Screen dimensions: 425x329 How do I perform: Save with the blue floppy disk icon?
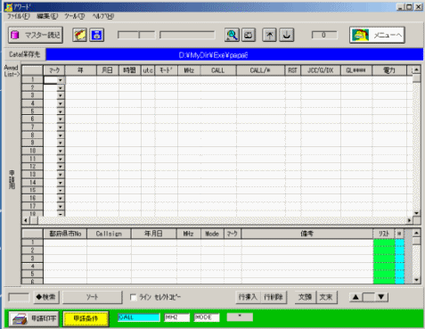[x=97, y=35]
